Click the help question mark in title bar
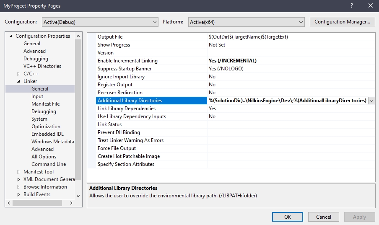Image resolution: width=379 pixels, height=225 pixels. point(352,5)
